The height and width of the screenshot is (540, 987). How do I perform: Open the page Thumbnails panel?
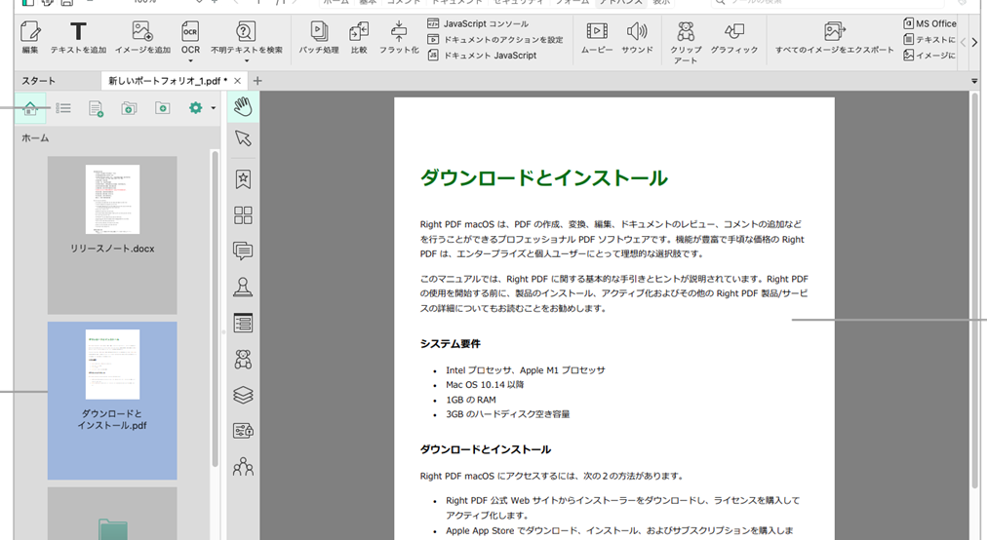(243, 215)
